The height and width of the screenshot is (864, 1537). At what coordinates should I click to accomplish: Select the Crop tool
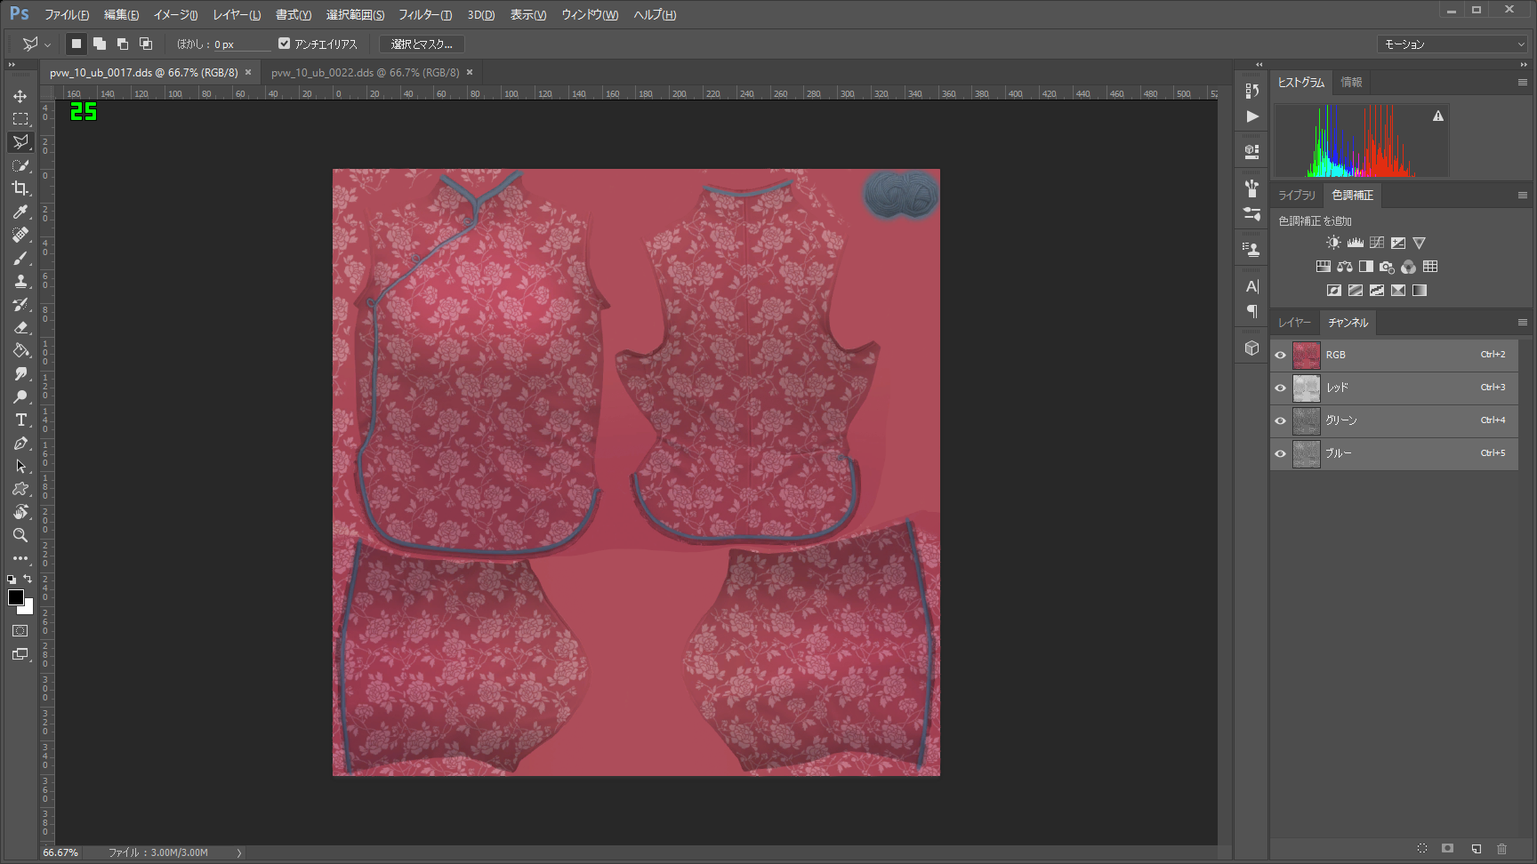pos(20,188)
